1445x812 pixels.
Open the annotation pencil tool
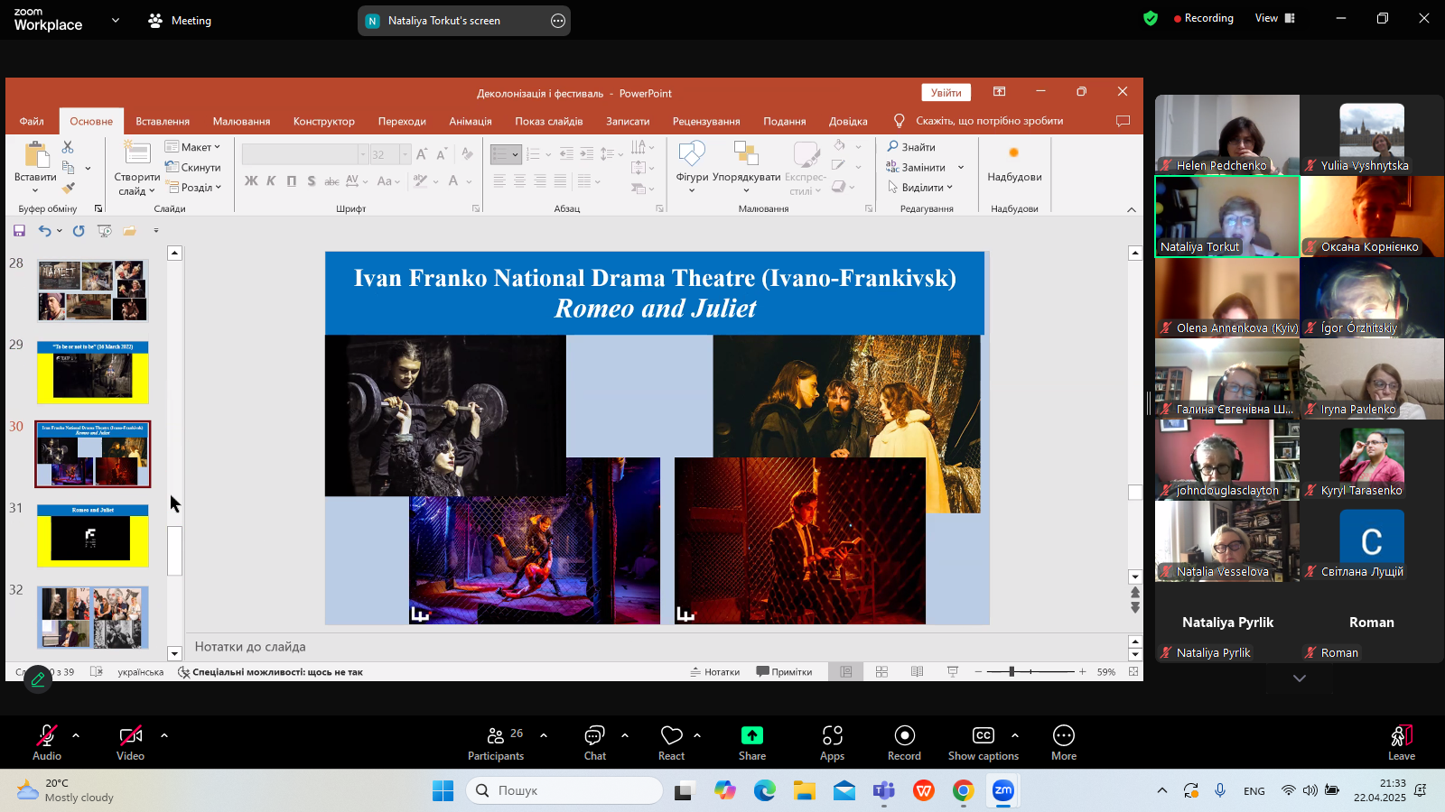38,679
